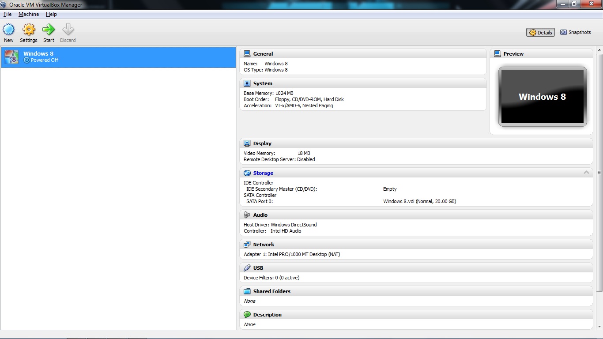Open the Machine menu
Screen dimensions: 603x339
tap(29, 14)
